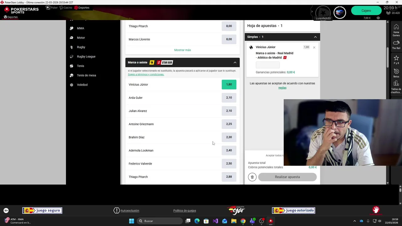This screenshot has height=226, width=402.
Task: Click the red hand responsible gaming icon
Action: 376,210
